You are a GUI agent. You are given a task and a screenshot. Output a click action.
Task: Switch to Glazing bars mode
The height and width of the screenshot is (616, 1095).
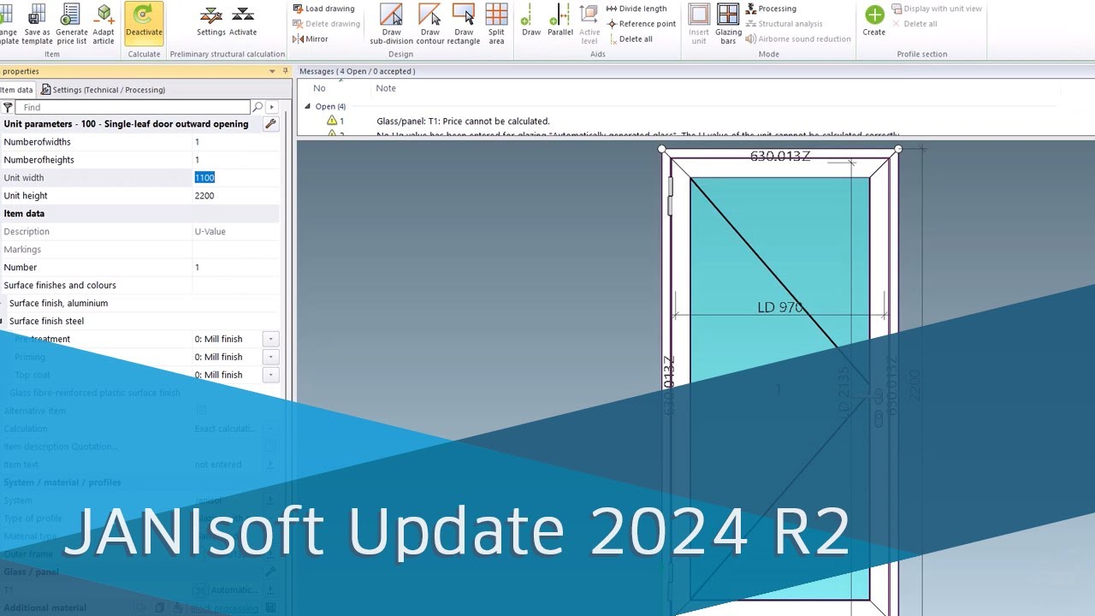[x=728, y=24]
